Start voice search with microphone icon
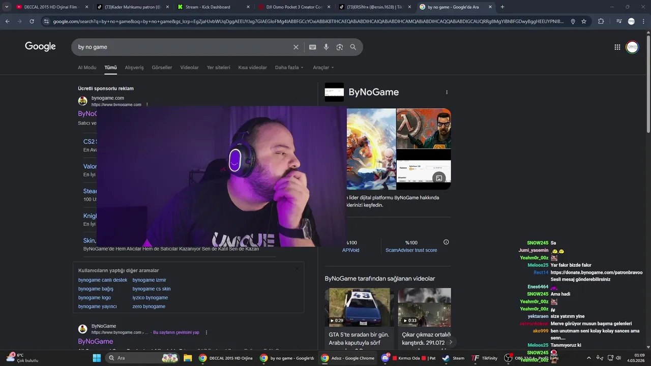Screen dimensions: 651x366 (326, 47)
